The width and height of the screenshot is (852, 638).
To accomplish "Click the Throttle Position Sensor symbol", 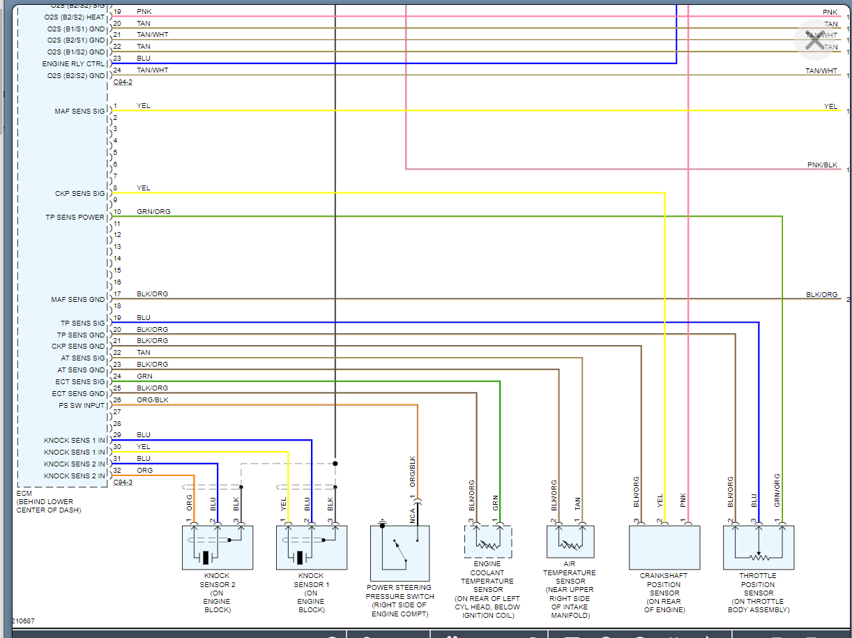I will coord(759,548).
